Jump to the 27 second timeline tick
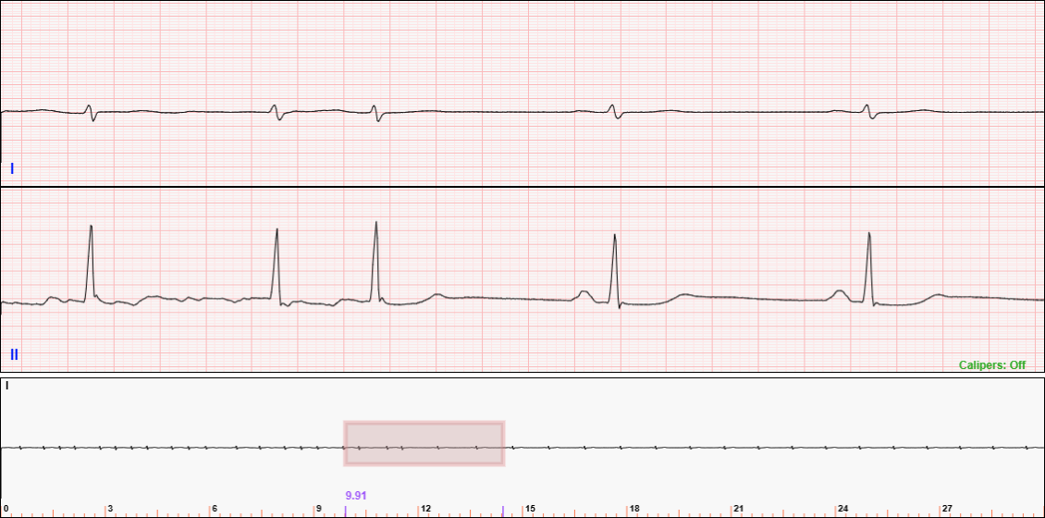The height and width of the screenshot is (518, 1045). (x=948, y=509)
